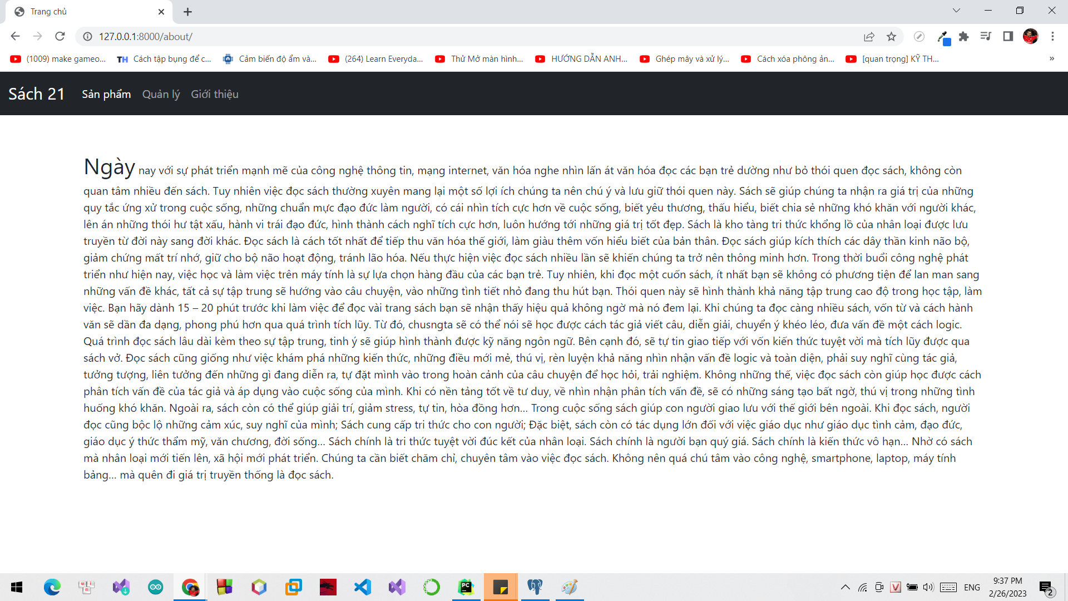Share this page icon in address bar
Viewport: 1068px width, 601px height.
(869, 37)
